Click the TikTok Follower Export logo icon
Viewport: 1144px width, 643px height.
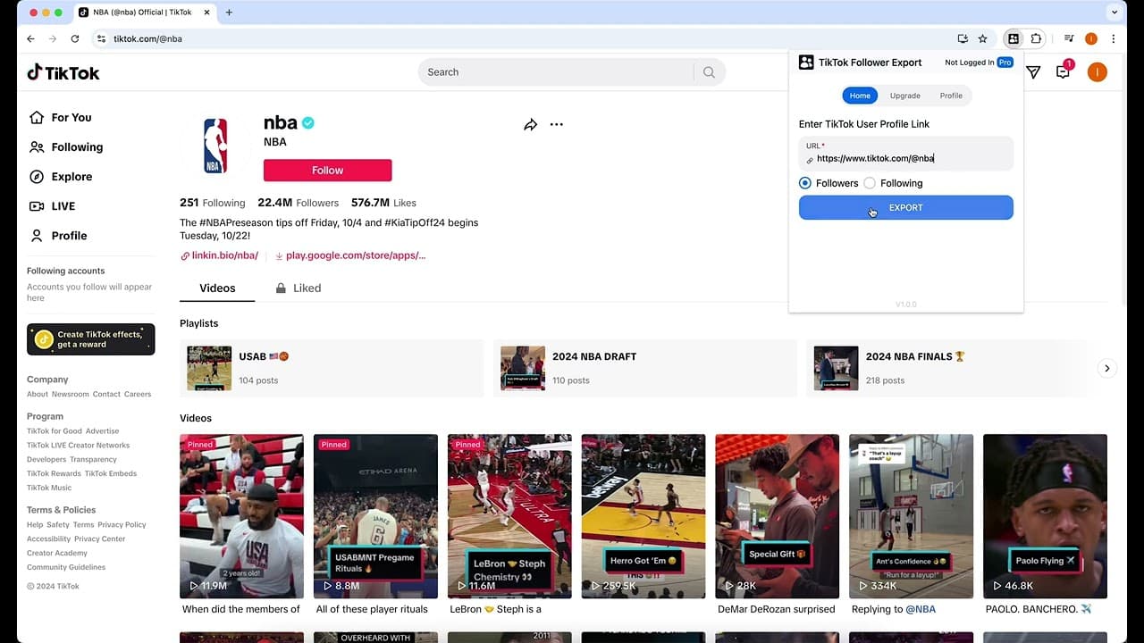806,63
